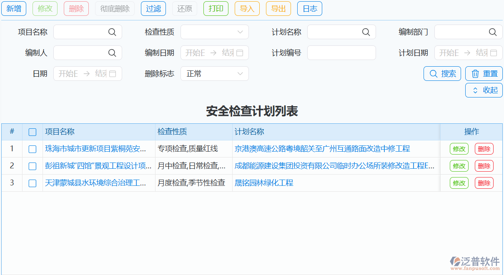The height and width of the screenshot is (275, 504).
Task: Click the search icon in 编制部门 field
Action: point(492,32)
